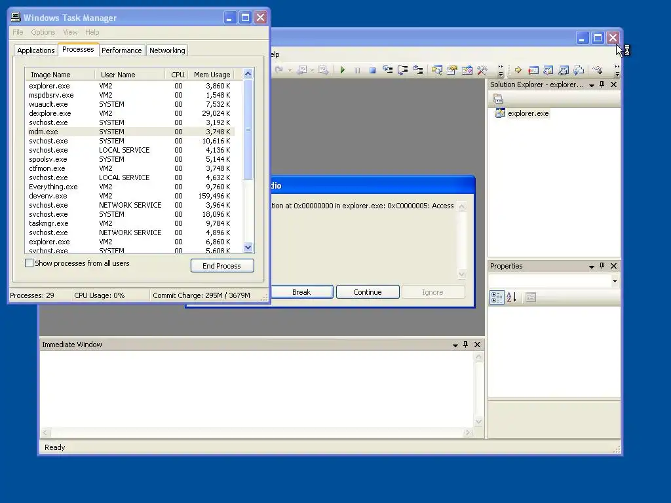Open Task Manager Help menu

point(92,32)
